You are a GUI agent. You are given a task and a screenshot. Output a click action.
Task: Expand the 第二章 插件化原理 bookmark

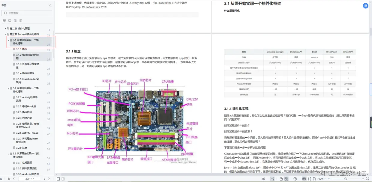(x=5, y=28)
